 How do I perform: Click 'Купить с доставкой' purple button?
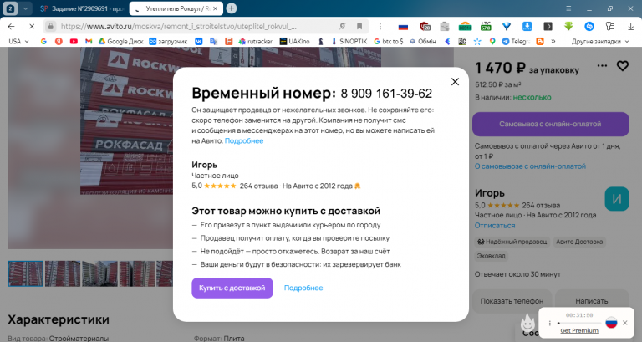pos(232,288)
